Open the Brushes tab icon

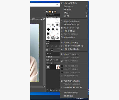tap(47, 12)
